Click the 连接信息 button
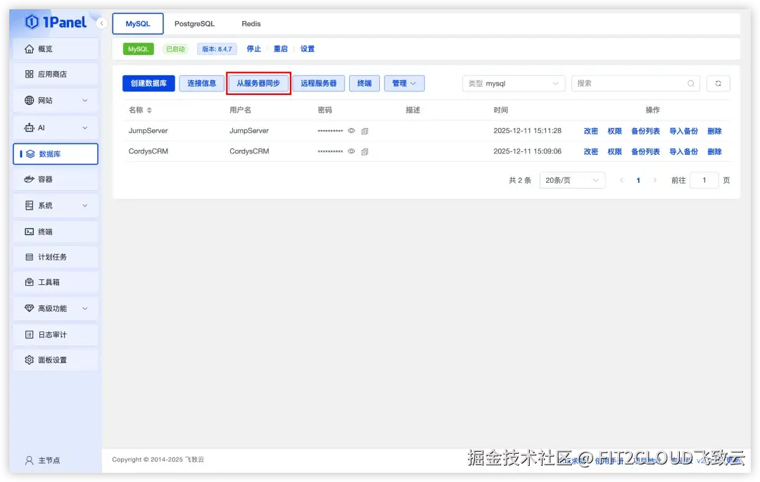Screen dimensions: 760x482 202,83
